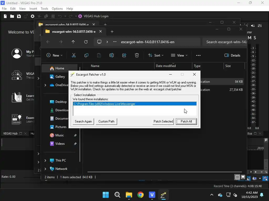Image resolution: width=269 pixels, height=201 pixels.
Task: Click the Cut scissors icon in Explorer
Action: pyautogui.click(x=74, y=55)
